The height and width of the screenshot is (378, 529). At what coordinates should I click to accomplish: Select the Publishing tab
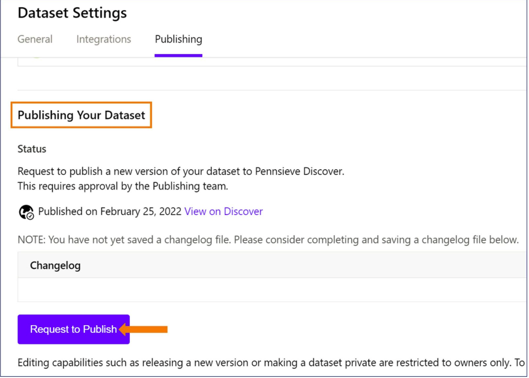click(x=179, y=39)
